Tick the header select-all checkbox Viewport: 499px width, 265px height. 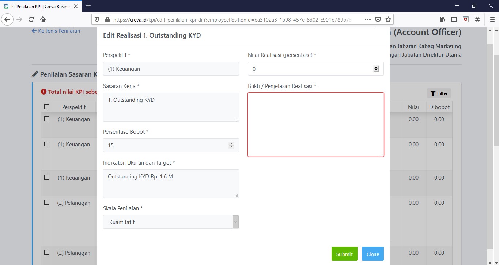(46, 107)
